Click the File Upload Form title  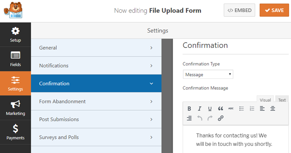(x=175, y=11)
